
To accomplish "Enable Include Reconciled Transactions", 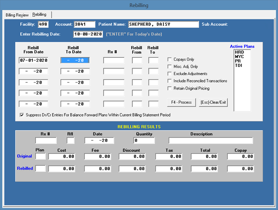I will click(170, 81).
